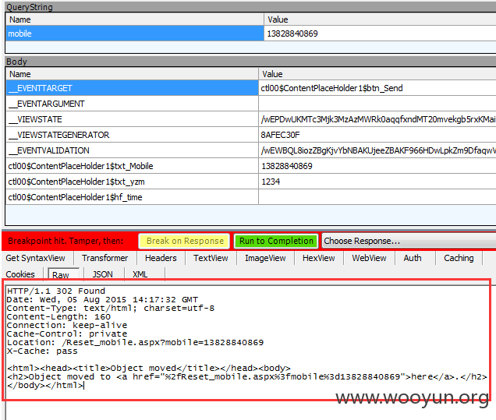Click the Content-Type header line

[111, 308]
